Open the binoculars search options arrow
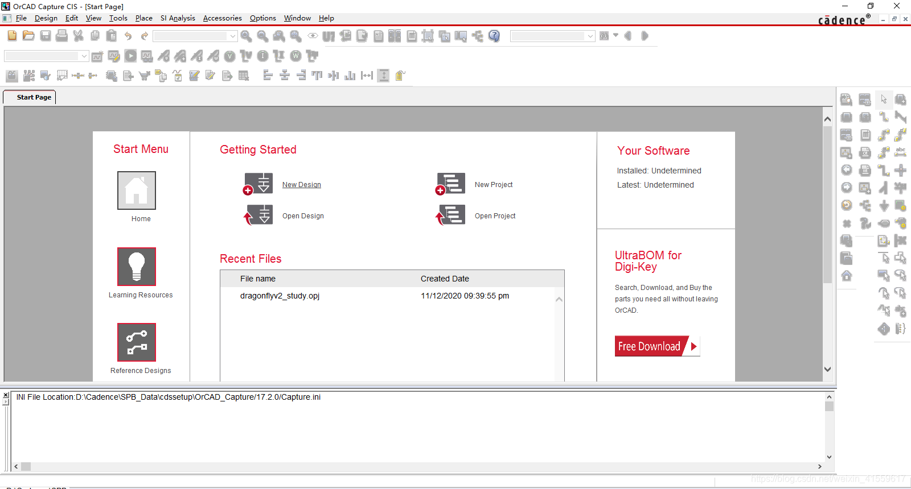The width and height of the screenshot is (911, 489). click(x=615, y=35)
